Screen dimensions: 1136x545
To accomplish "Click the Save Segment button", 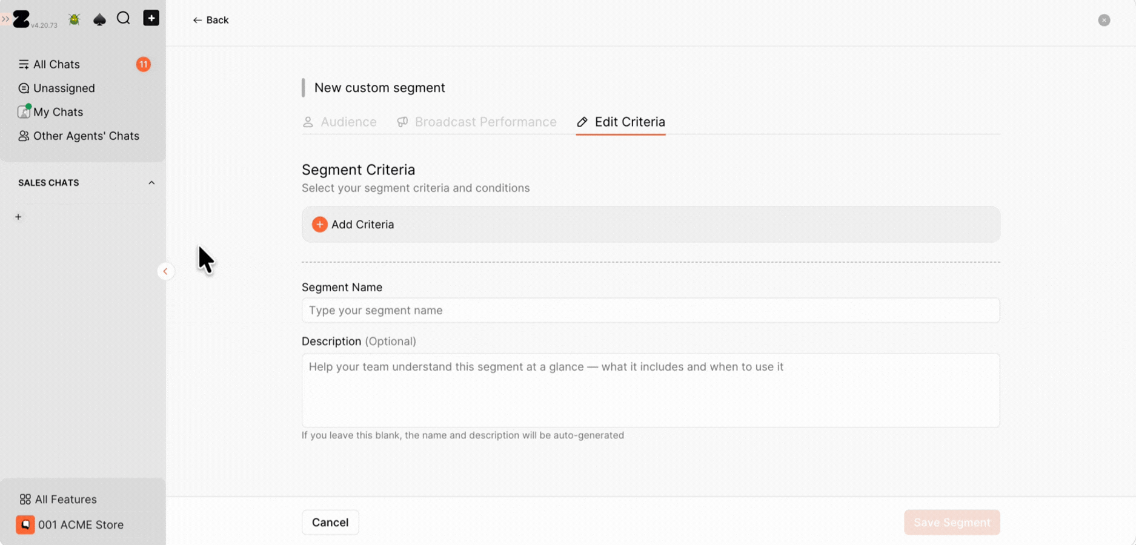I will coord(952,522).
